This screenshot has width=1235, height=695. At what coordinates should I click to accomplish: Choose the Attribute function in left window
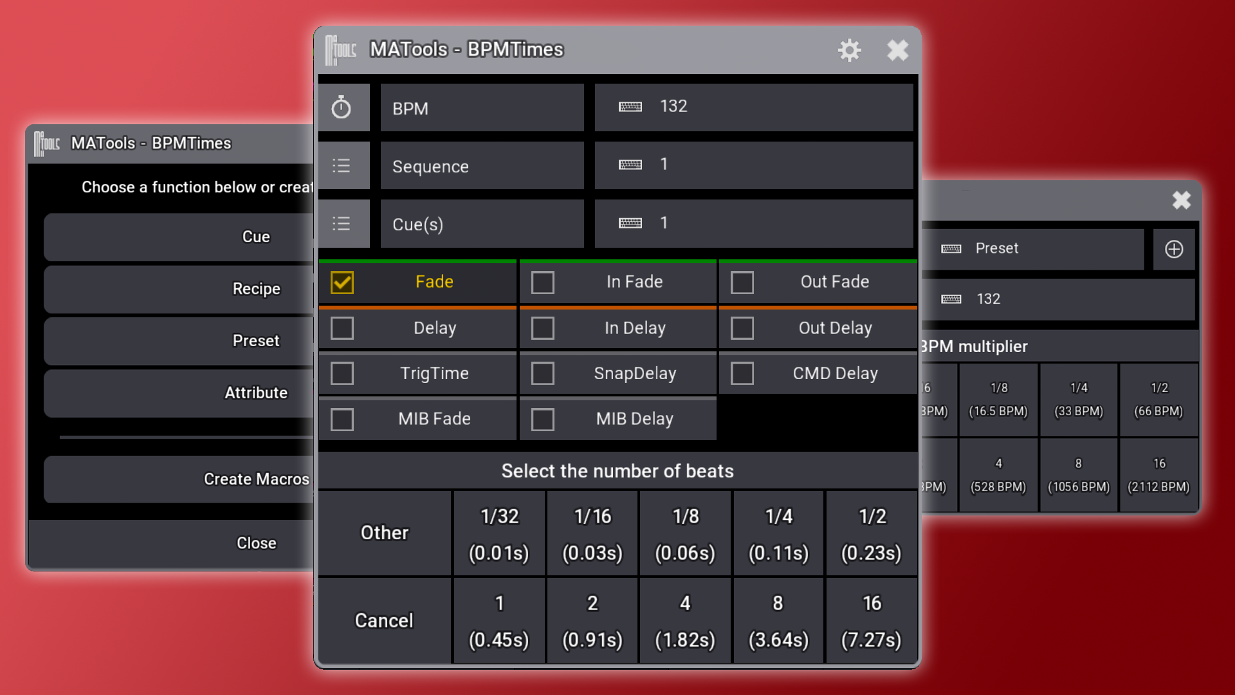pos(179,393)
